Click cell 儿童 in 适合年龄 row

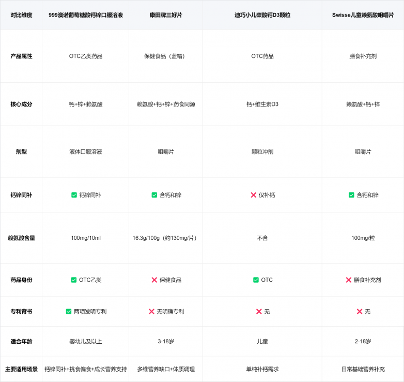262,342
